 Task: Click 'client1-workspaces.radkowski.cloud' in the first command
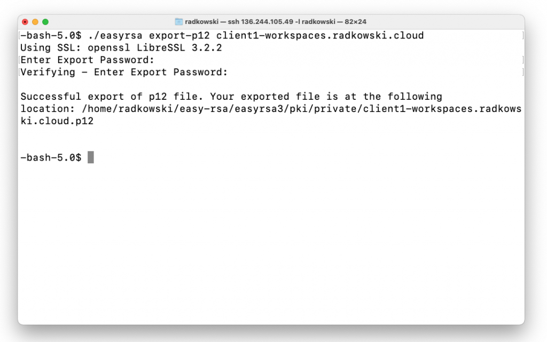320,36
